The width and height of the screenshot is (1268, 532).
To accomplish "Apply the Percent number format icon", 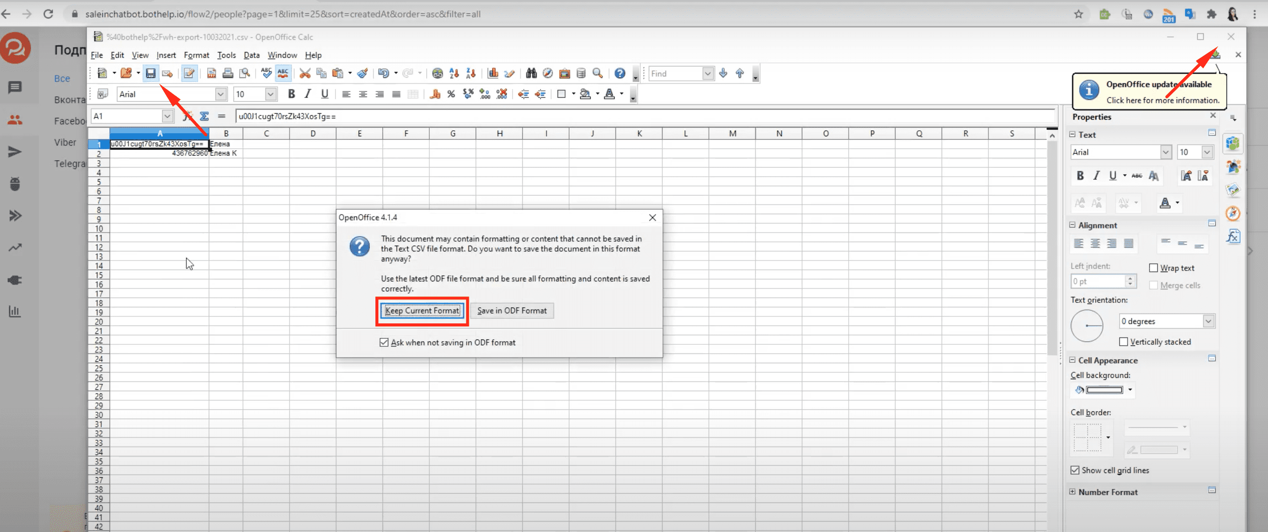I will [451, 94].
